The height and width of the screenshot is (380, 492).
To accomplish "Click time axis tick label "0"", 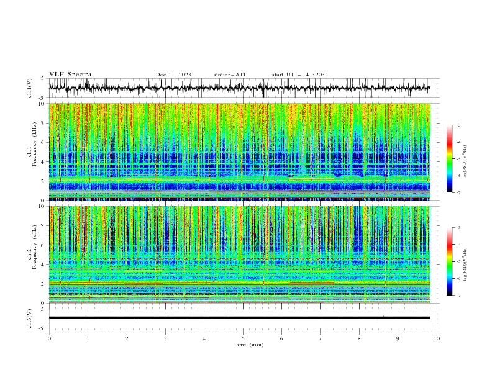I will 49,338.
